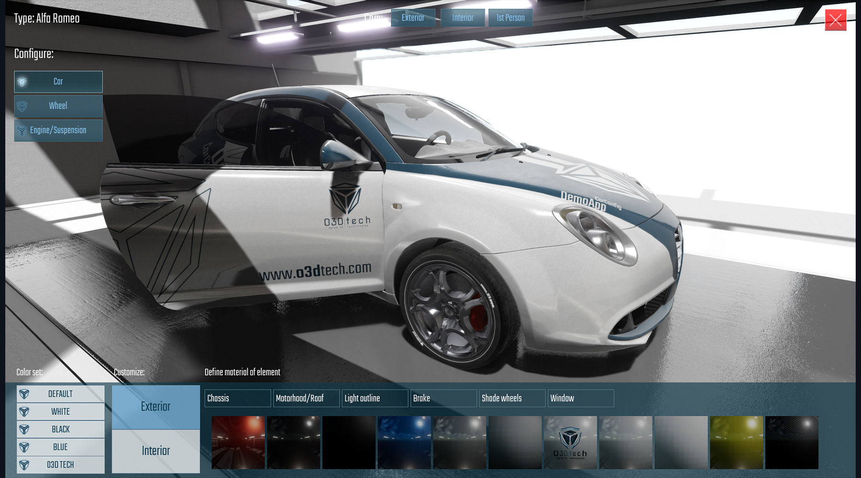861x478 pixels.
Task: Apply the BLACK color set
Action: point(61,429)
